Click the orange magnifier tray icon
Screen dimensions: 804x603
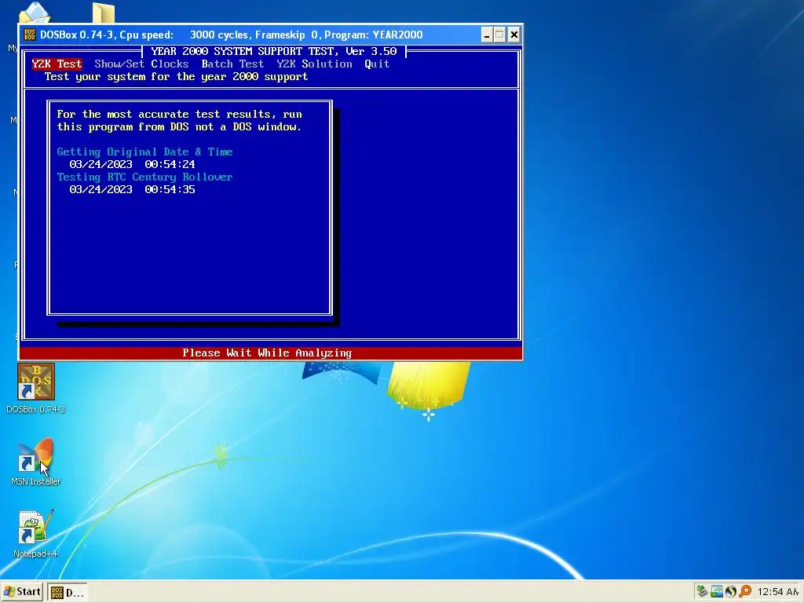pos(745,591)
